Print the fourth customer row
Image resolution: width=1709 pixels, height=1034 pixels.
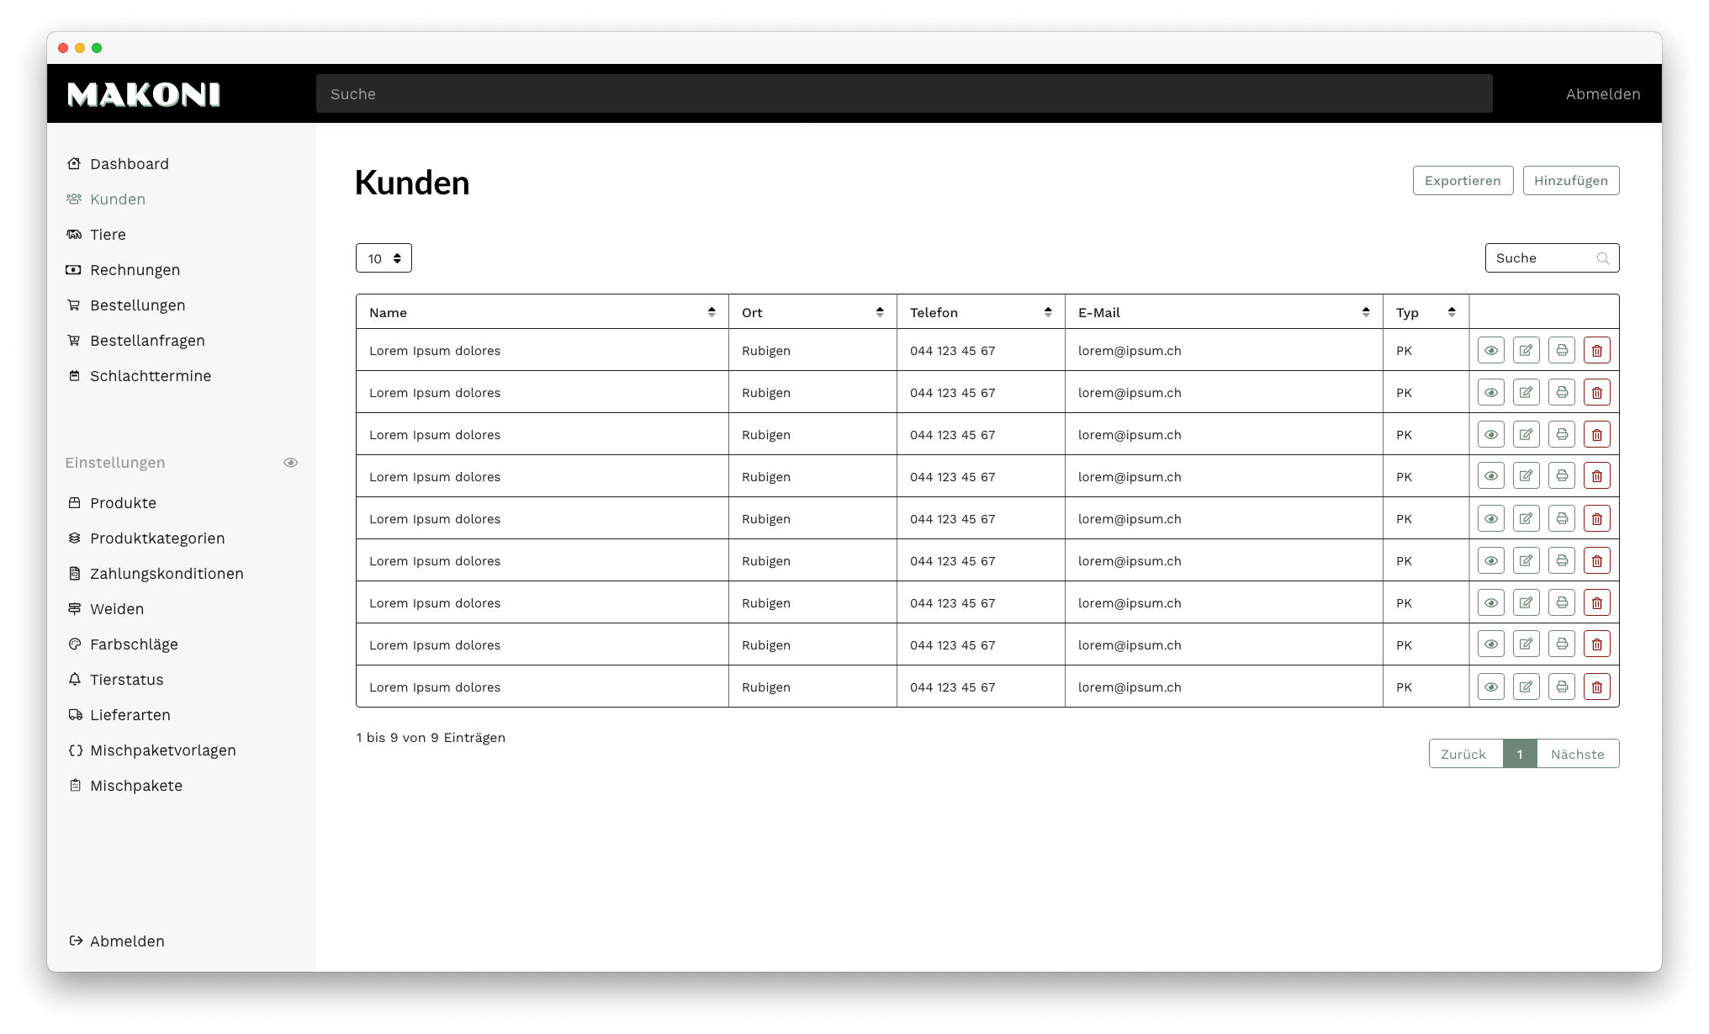1561,476
